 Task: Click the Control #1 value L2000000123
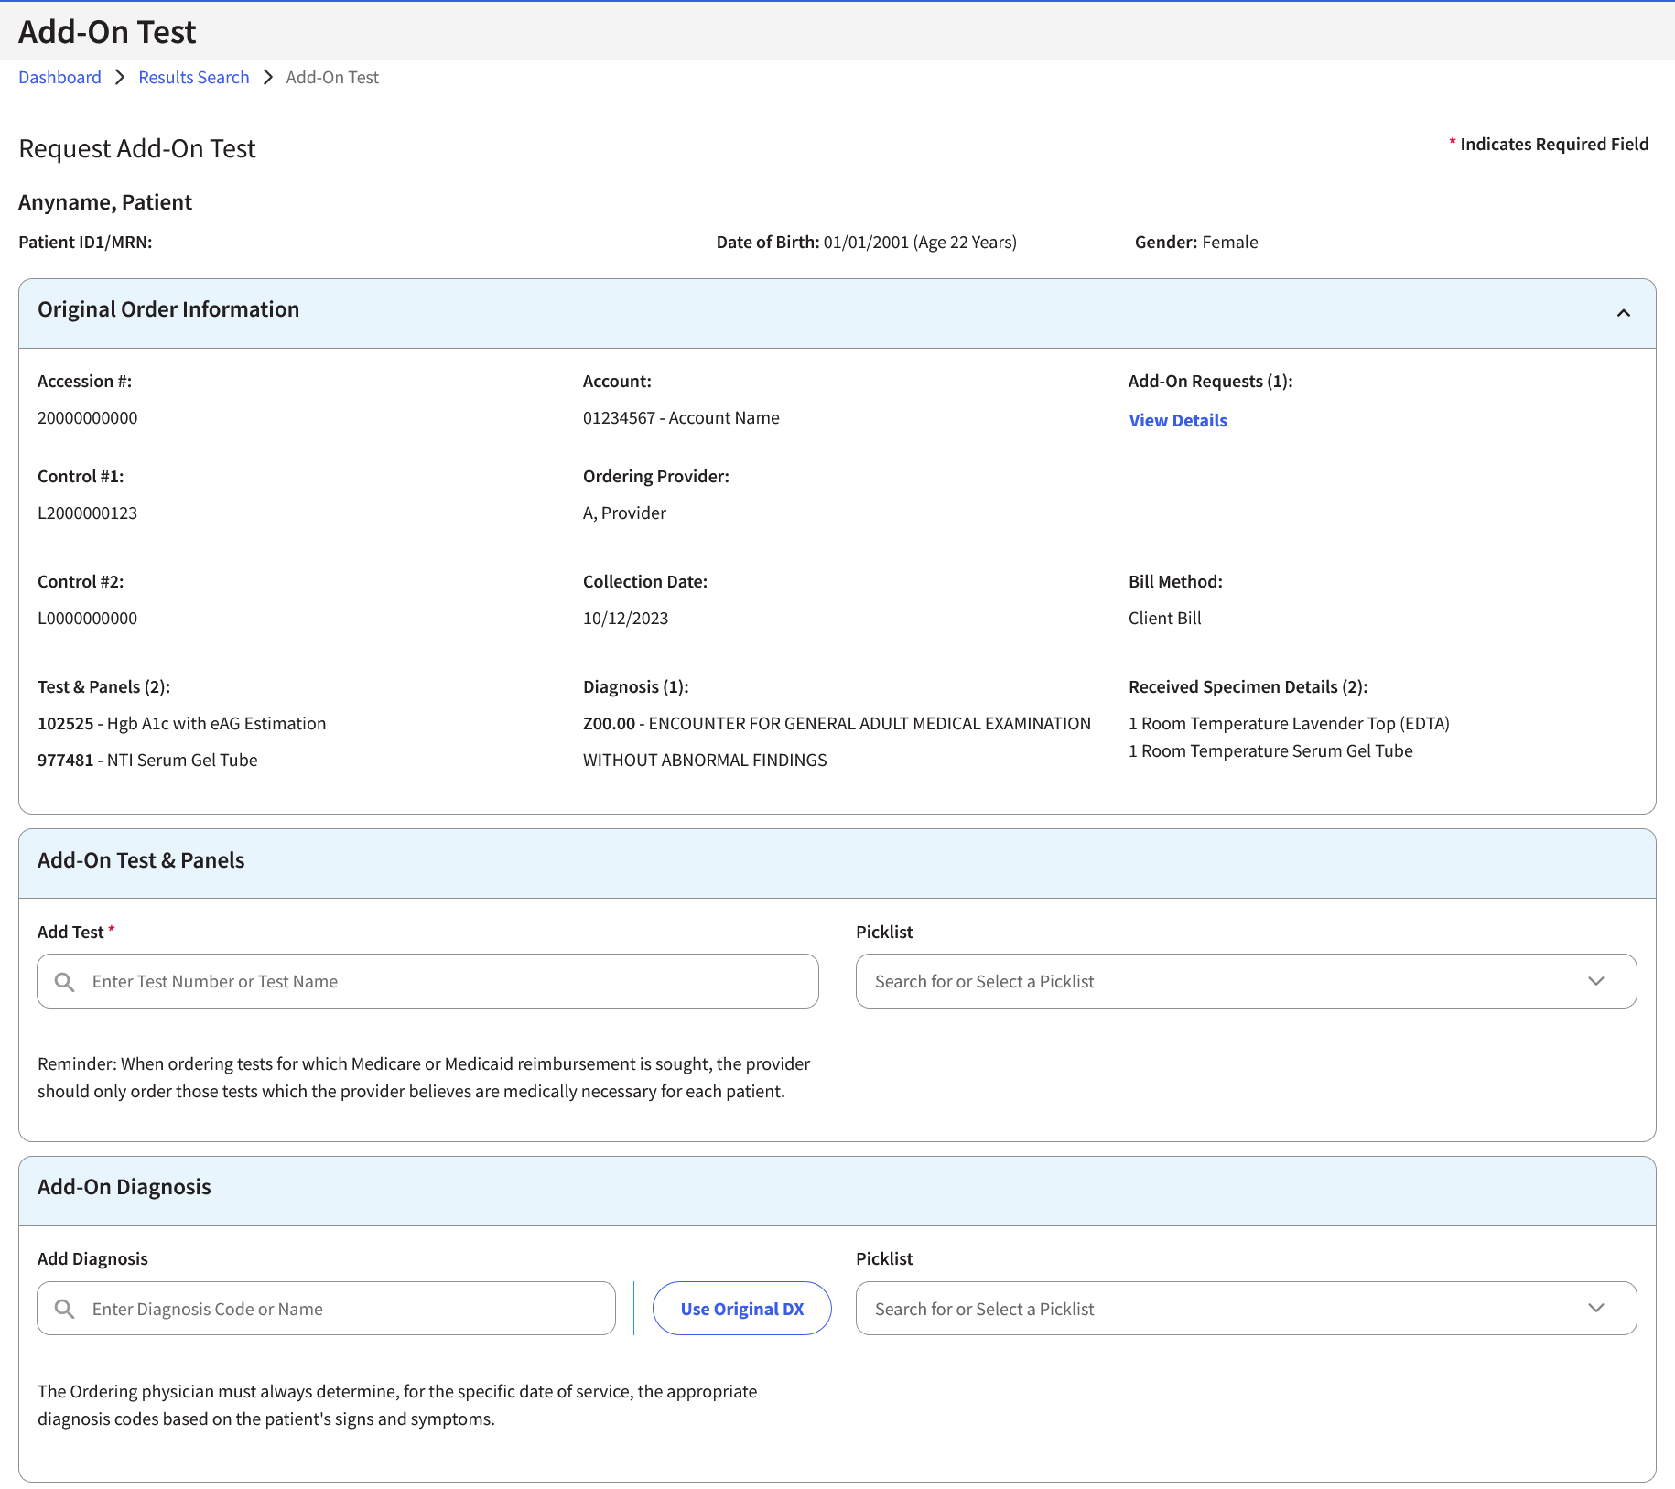click(87, 513)
